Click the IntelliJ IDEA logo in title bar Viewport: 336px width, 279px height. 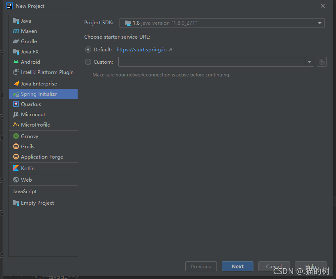pos(9,6)
